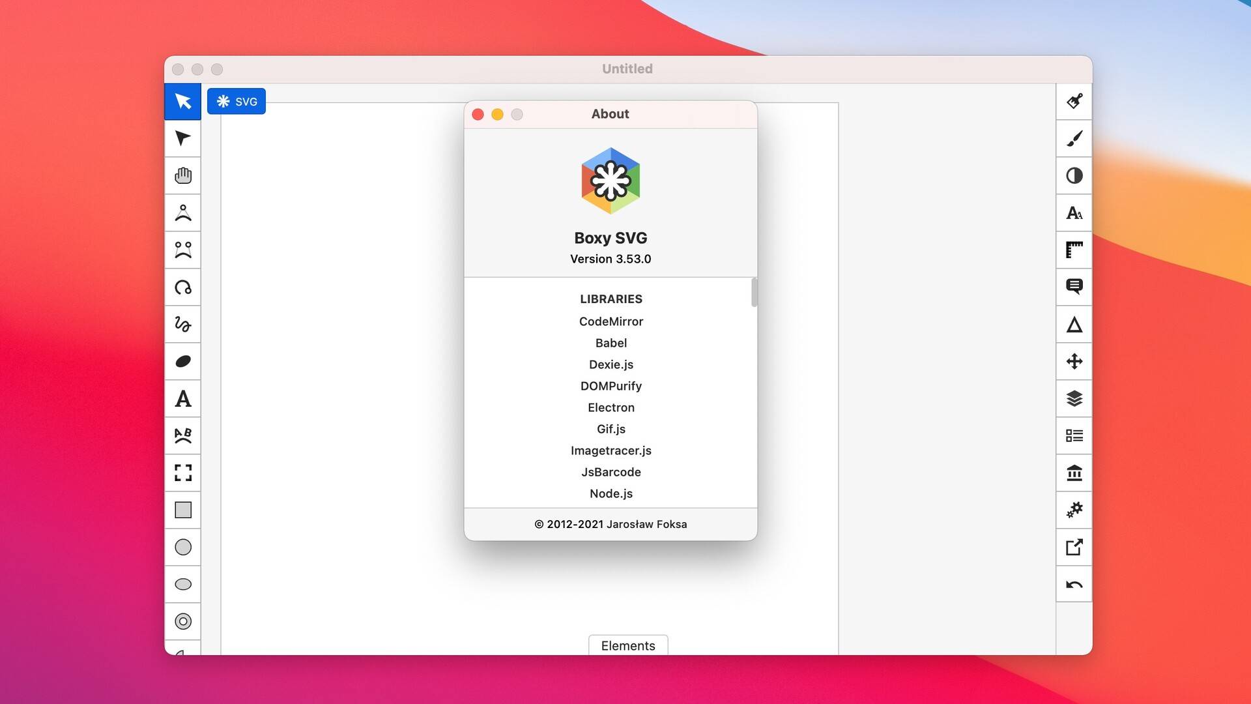Click the SVG tab button
The width and height of the screenshot is (1251, 704).
(237, 101)
